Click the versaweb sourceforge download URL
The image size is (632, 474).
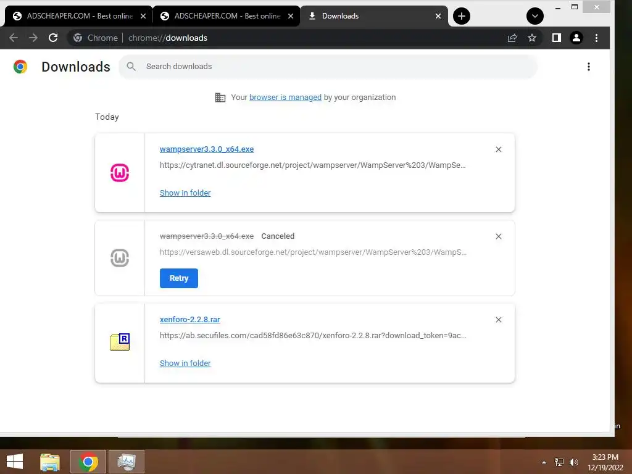(313, 252)
